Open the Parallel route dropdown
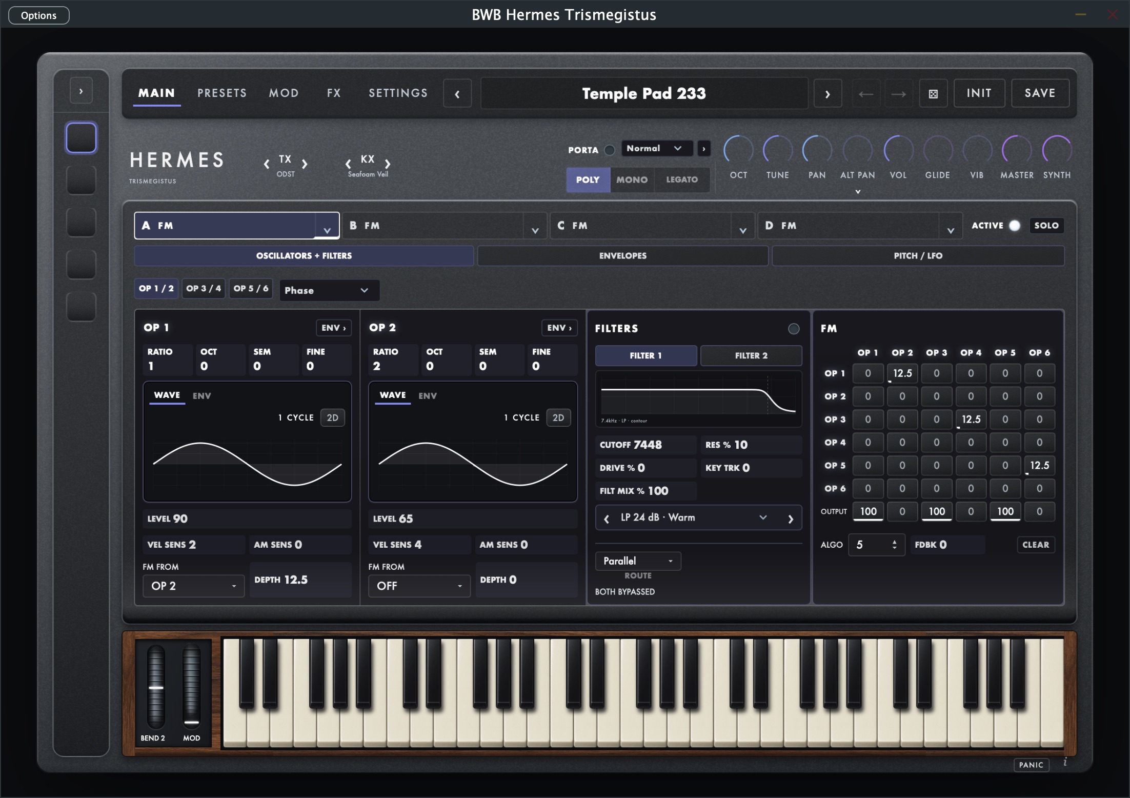 pos(638,561)
